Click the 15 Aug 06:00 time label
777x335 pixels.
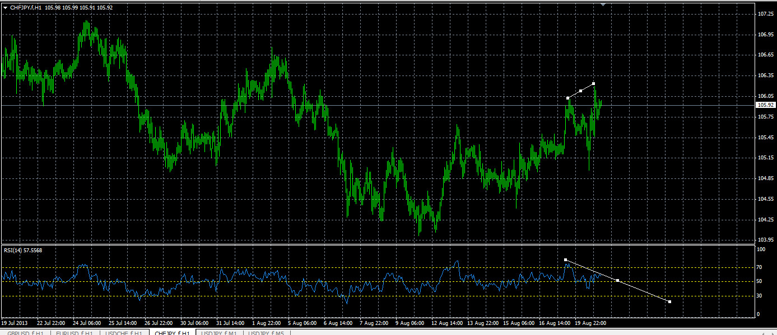(x=519, y=323)
